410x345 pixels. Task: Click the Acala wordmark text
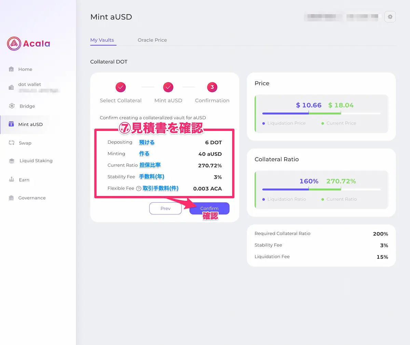(x=37, y=44)
